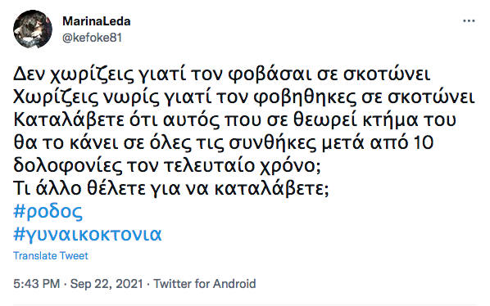Open the #γυναικοκτονια hashtag

(88, 234)
